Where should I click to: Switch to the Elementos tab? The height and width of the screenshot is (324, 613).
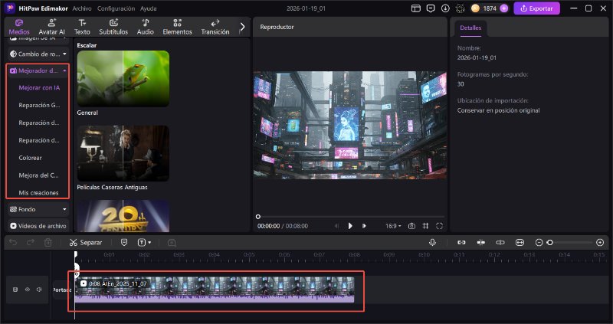(178, 27)
